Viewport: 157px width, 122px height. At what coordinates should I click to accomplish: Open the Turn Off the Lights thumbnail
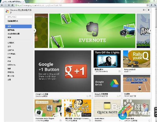[107, 59]
